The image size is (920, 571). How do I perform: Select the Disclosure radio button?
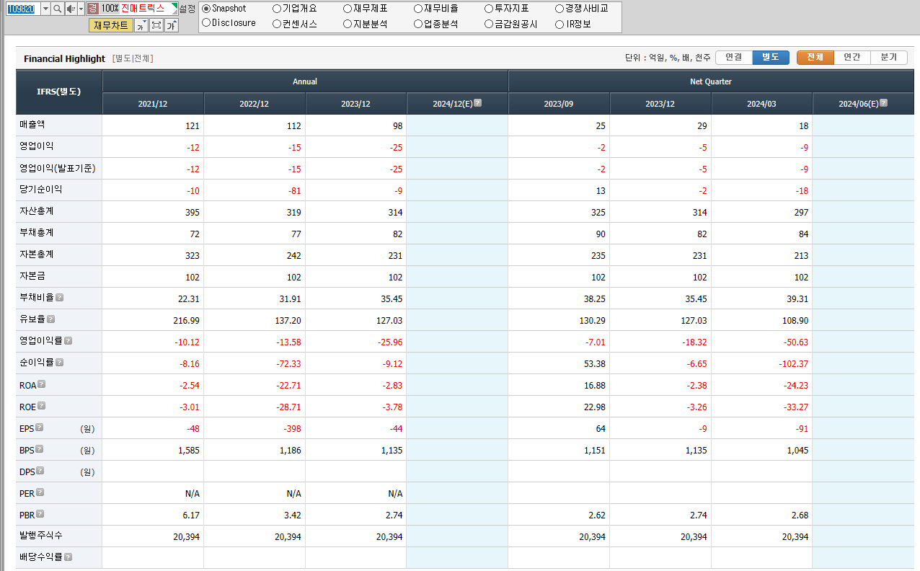click(x=206, y=23)
